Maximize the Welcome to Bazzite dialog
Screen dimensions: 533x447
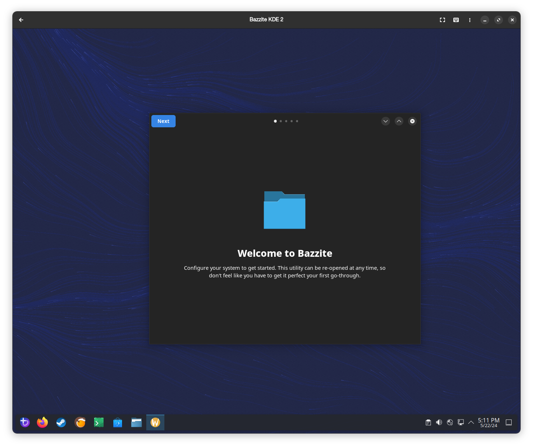[399, 121]
